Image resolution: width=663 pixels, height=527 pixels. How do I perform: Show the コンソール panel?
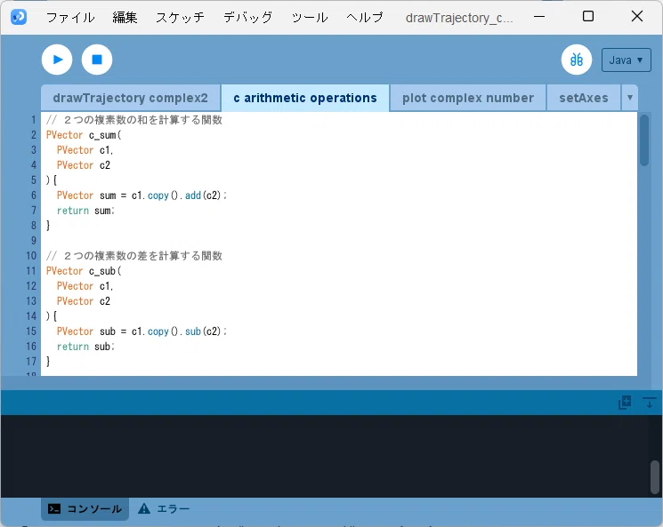(85, 509)
